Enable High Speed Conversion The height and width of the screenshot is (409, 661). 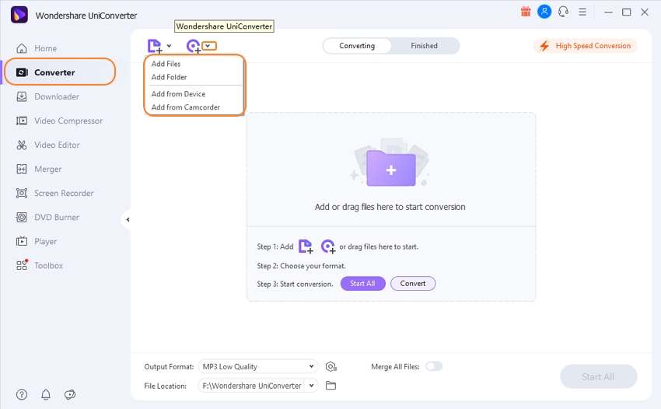point(586,46)
